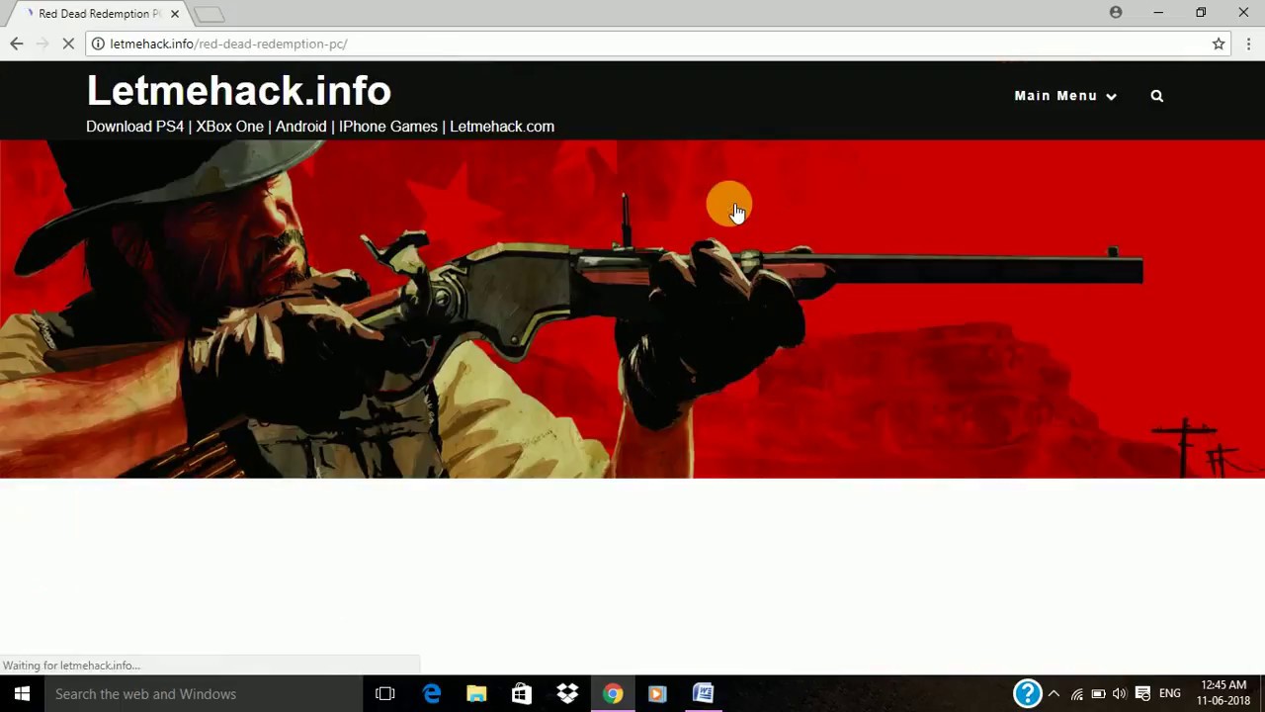Open the Windows Store taskbar icon

pos(521,693)
